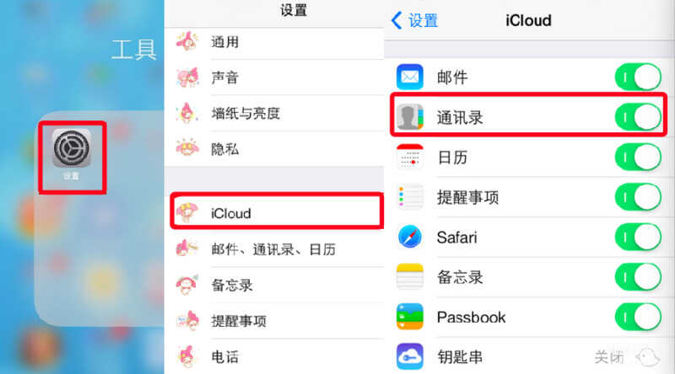Open the 通用 general settings row
Viewport: 675px width, 374px height.
click(x=274, y=42)
